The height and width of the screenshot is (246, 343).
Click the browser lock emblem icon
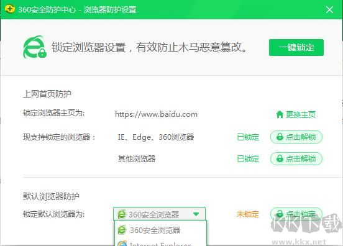(35, 47)
